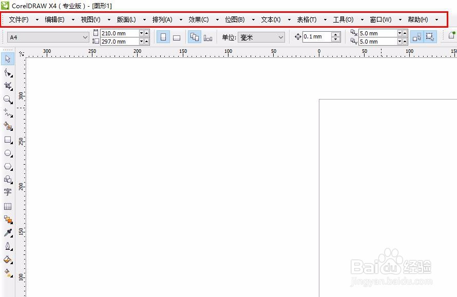Increase page width 210.0 mm stepper

[x=147, y=33]
